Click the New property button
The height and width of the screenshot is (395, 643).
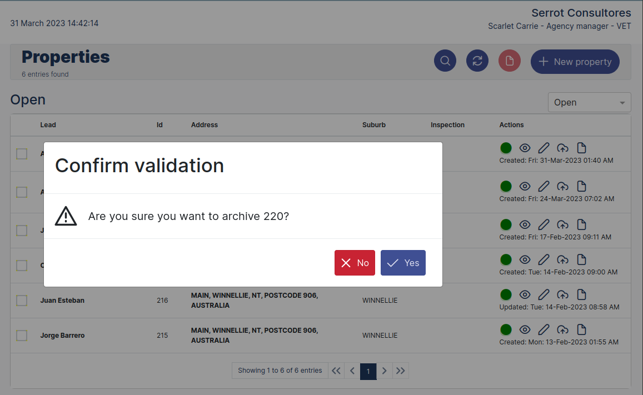click(575, 62)
